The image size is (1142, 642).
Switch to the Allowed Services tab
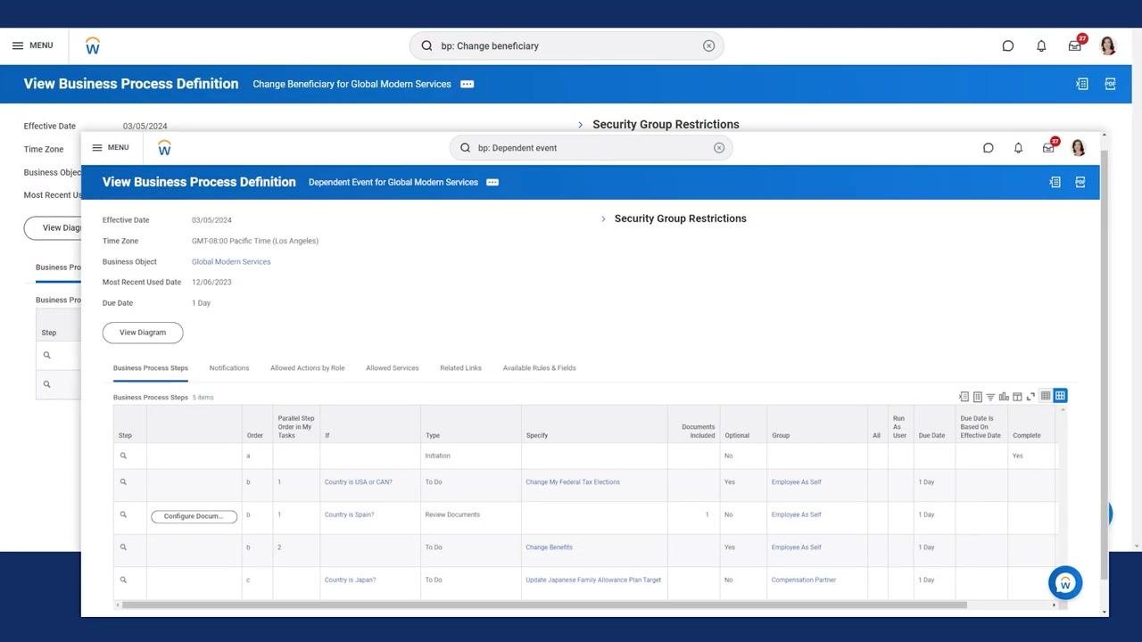(393, 368)
